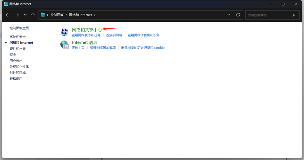Screen dimensions: 304x160
Task: Click 删除浏览的历史记录和 cookie link
Action: pyautogui.click(x=143, y=48)
